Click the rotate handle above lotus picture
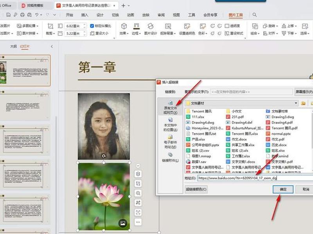 (104, 156)
